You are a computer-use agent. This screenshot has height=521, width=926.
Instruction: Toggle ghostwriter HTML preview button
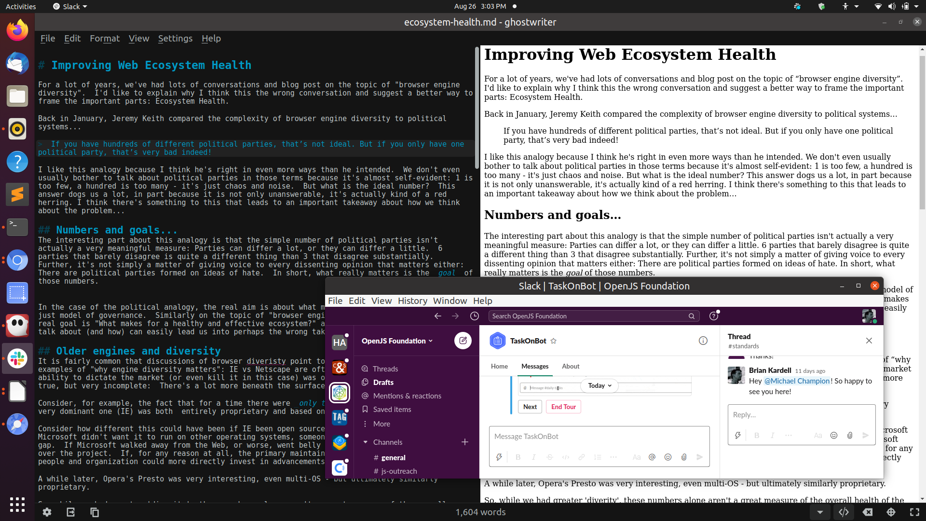tap(844, 512)
